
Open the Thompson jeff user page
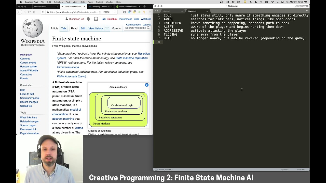(76, 19)
